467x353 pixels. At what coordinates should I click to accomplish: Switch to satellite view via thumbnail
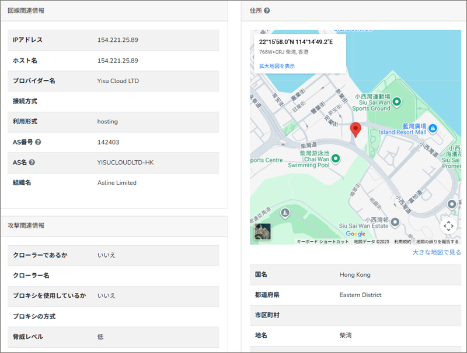[x=263, y=231]
